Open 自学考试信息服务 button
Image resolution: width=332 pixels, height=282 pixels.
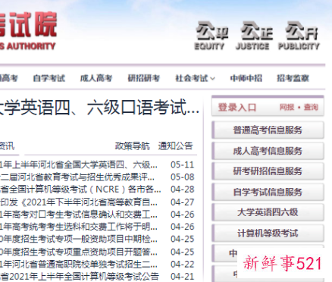(268, 192)
